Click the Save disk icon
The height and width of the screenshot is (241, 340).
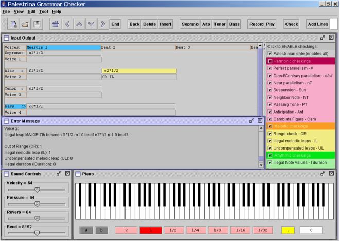tap(37, 24)
